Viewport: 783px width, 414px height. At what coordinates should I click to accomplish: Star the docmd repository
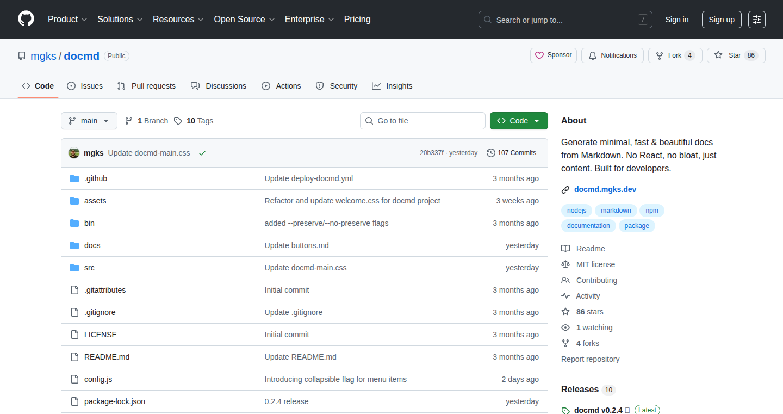(x=736, y=55)
